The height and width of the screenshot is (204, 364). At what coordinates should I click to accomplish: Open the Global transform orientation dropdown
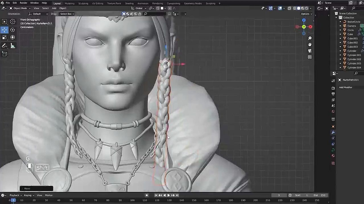pos(139,8)
